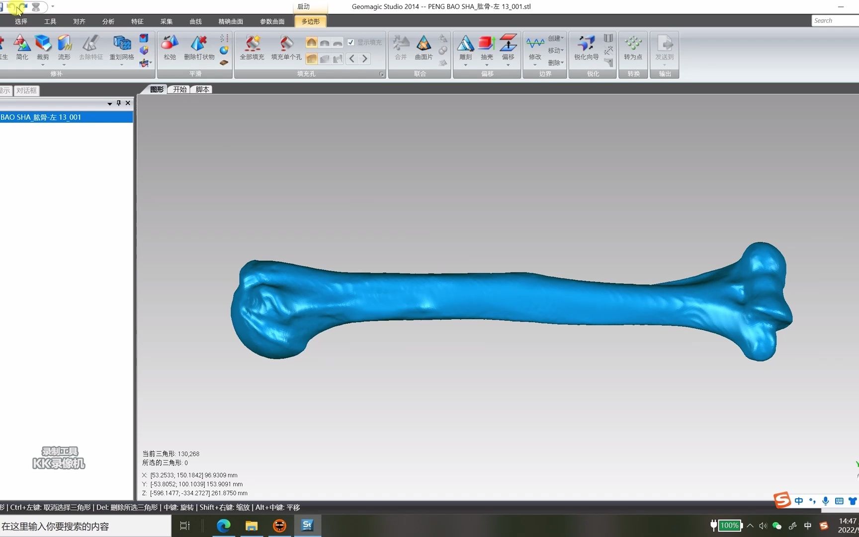Open the 删除 boundary dropdown
The width and height of the screenshot is (859, 537).
coord(556,63)
